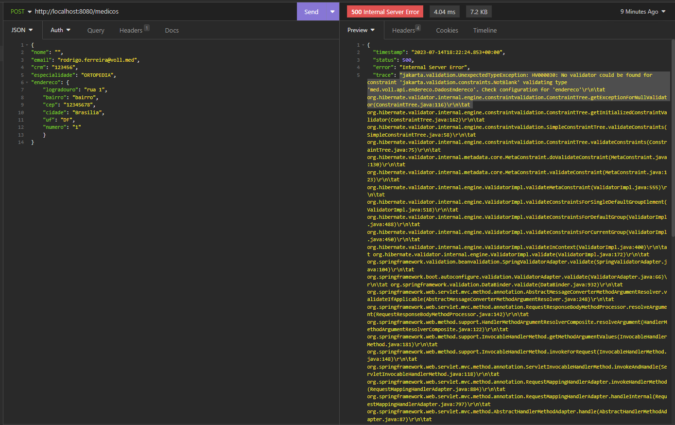Click the "Brasilia" cidade value
The height and width of the screenshot is (425, 675).
tap(87, 112)
